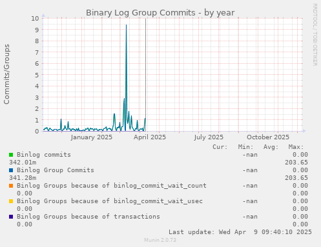The height and width of the screenshot is (247, 321).
Task: Click the green Binlog commits legend swatch
Action: tap(11, 155)
